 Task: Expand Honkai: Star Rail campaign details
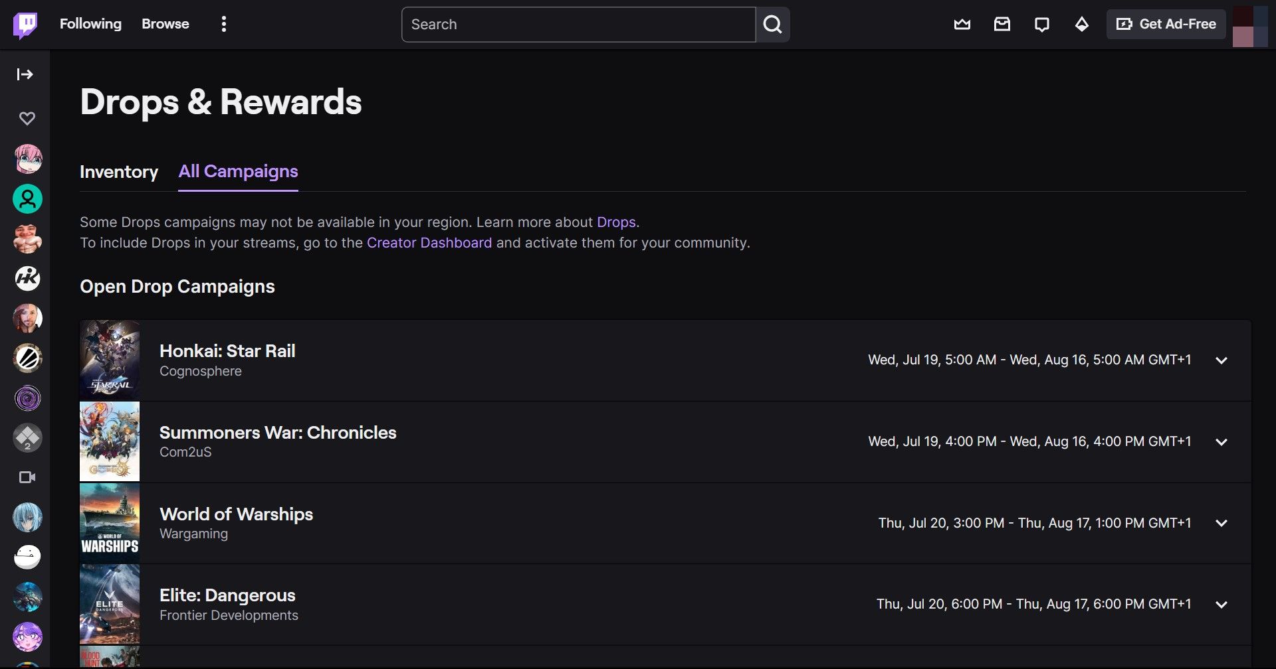click(1222, 360)
